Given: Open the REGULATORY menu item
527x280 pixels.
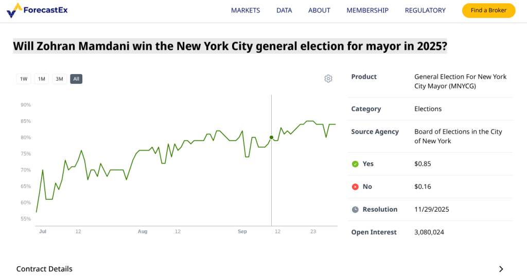Looking at the screenshot, I should pos(425,10).
